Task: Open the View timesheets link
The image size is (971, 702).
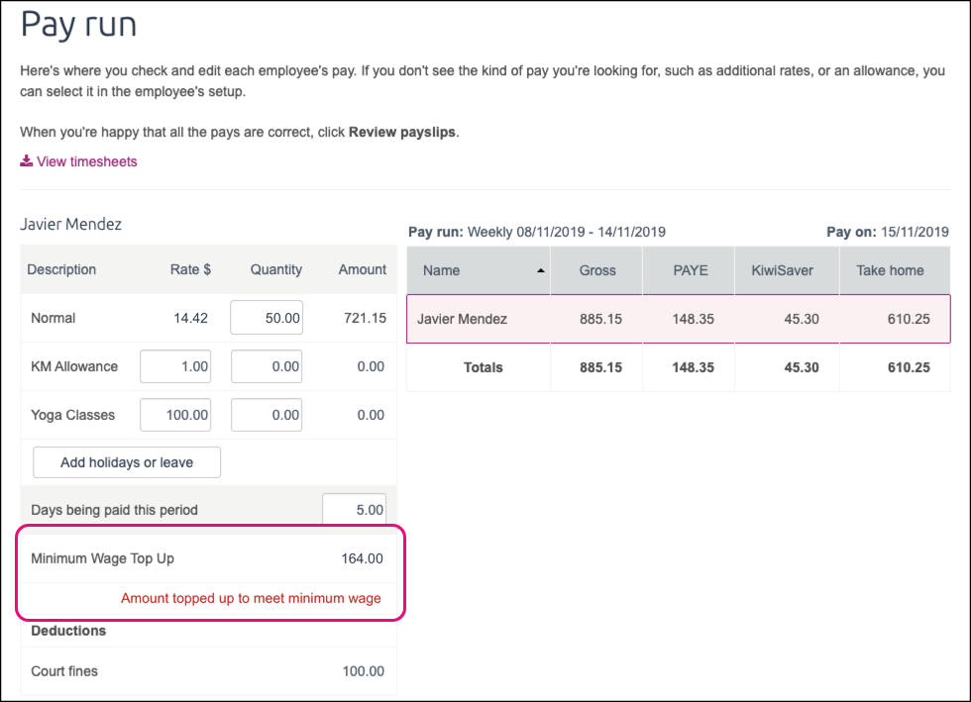Action: 86,161
